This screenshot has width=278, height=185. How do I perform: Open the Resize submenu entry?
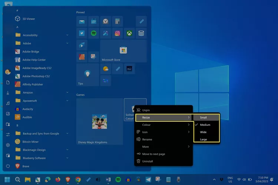163,118
